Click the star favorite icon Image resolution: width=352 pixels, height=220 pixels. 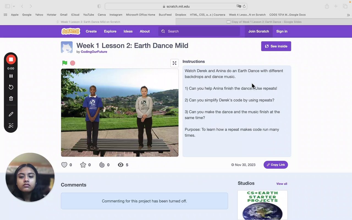(x=83, y=165)
